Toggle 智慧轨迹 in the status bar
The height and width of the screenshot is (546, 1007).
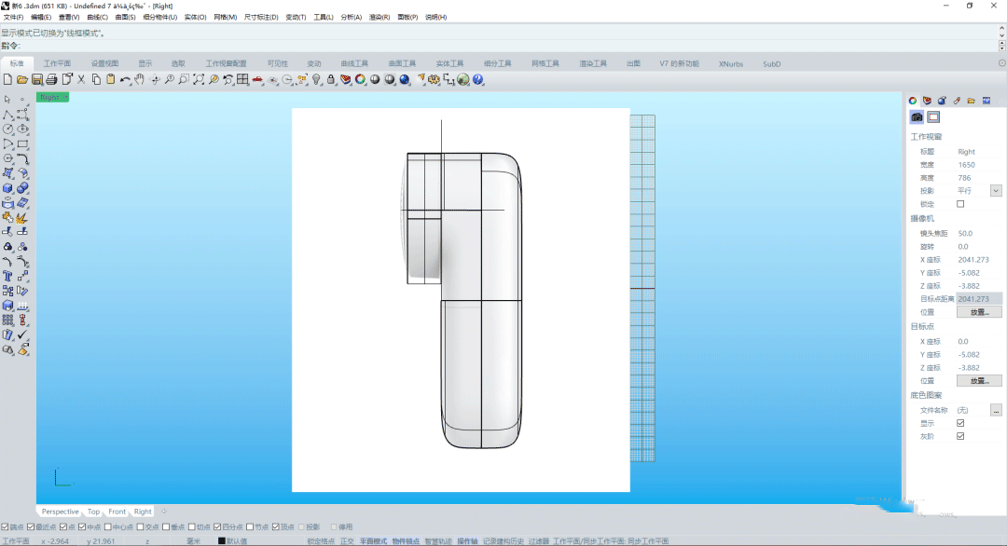tap(437, 540)
